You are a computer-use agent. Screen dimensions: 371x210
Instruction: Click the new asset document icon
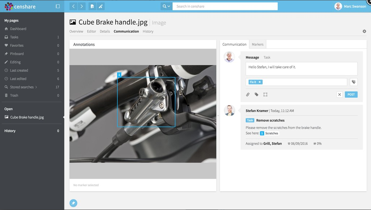point(92,6)
